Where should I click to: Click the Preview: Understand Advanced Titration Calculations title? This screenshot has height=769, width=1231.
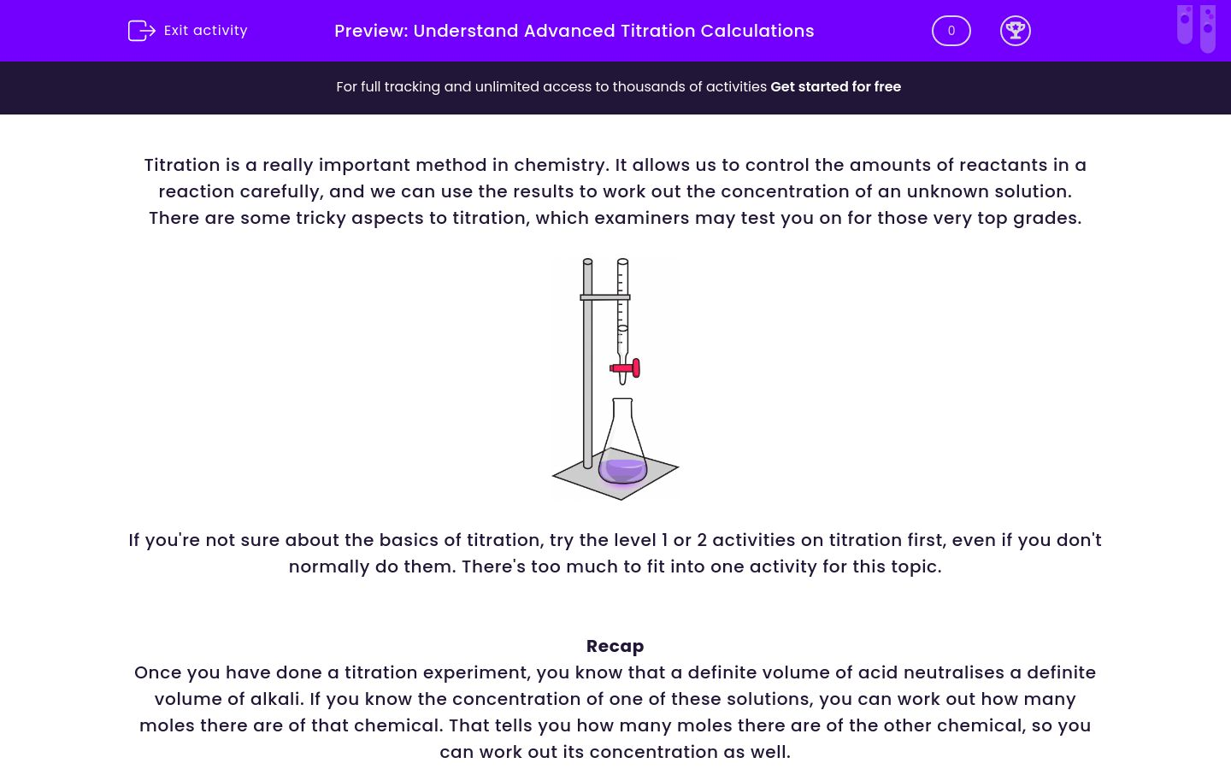pos(574,31)
